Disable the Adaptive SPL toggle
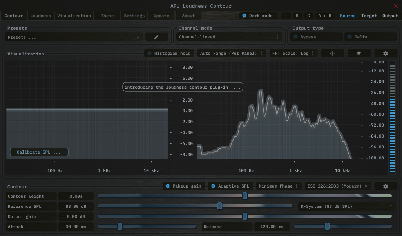The width and height of the screenshot is (402, 236). pos(230,186)
